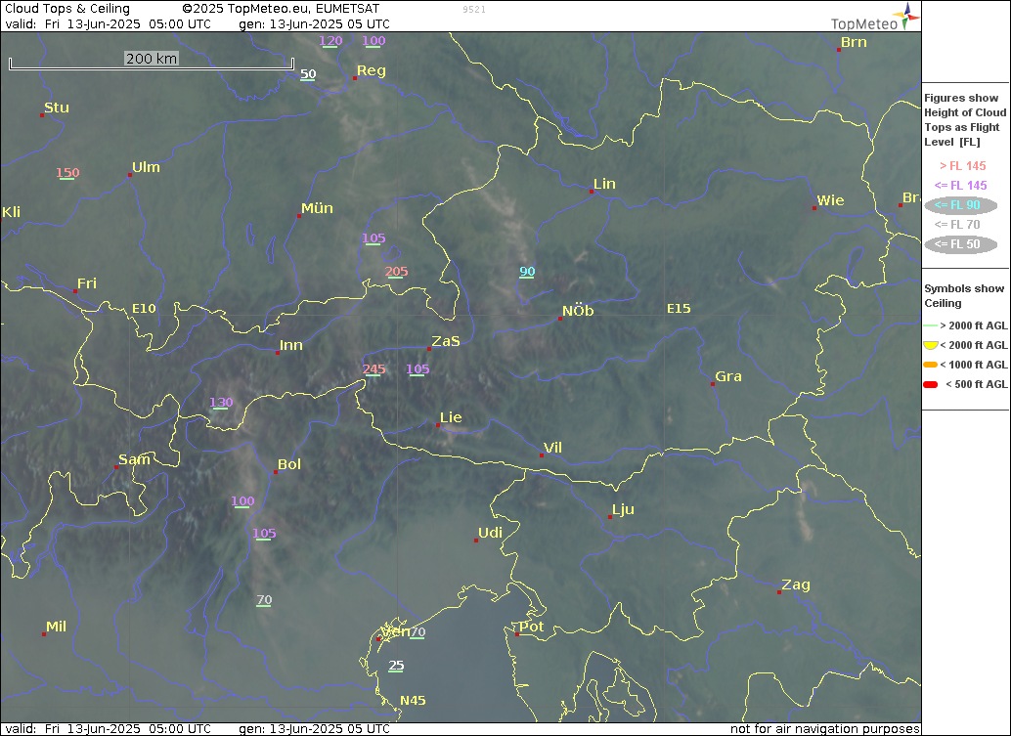The width and height of the screenshot is (1011, 736).
Task: Click the red marker for Zag
Action: (779, 592)
